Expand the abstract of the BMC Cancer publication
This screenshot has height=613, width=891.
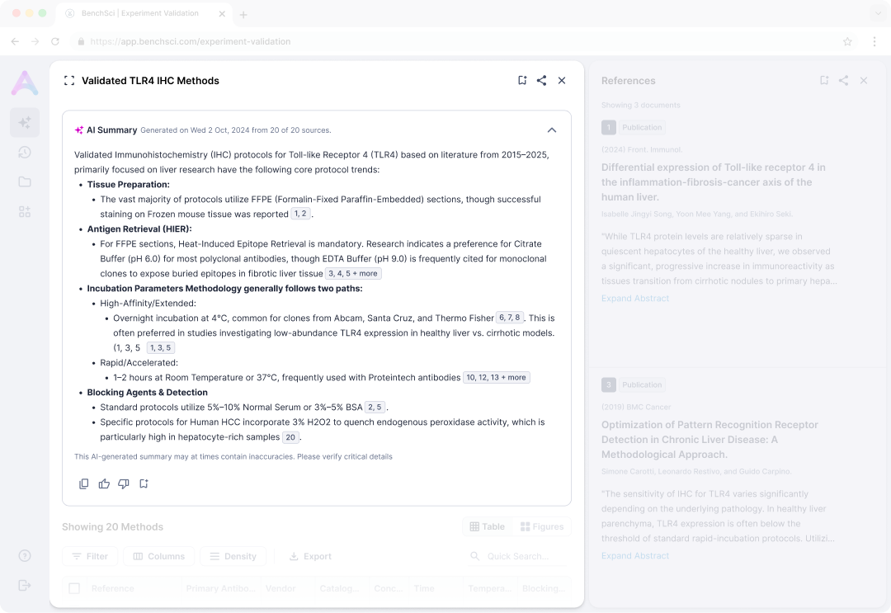pyautogui.click(x=635, y=555)
